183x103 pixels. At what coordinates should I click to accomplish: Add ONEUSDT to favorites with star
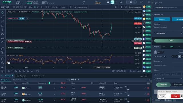point(108,2)
